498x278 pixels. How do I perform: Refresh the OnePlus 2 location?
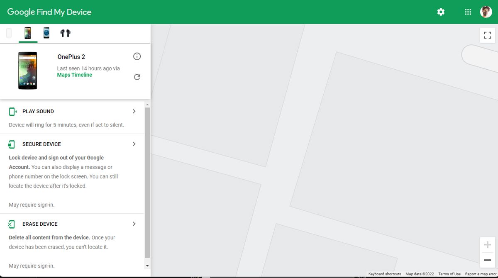click(x=137, y=77)
